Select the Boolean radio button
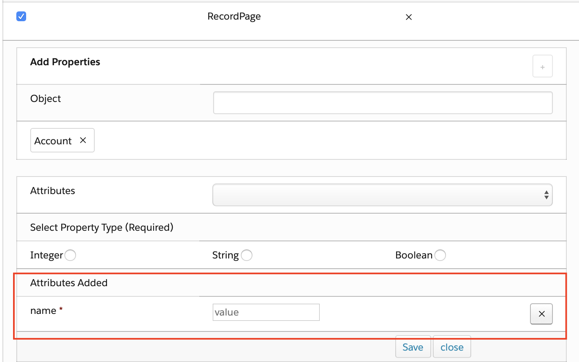Image resolution: width=579 pixels, height=362 pixels. point(440,255)
